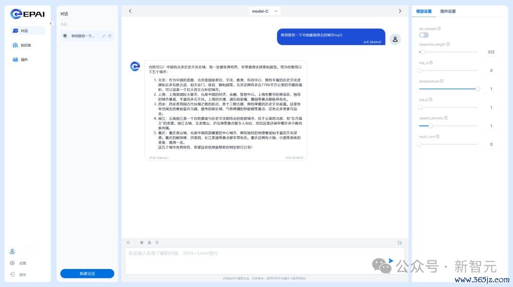Rename the conversation with the pencil icon
The height and width of the screenshot is (287, 513).
(104, 36)
